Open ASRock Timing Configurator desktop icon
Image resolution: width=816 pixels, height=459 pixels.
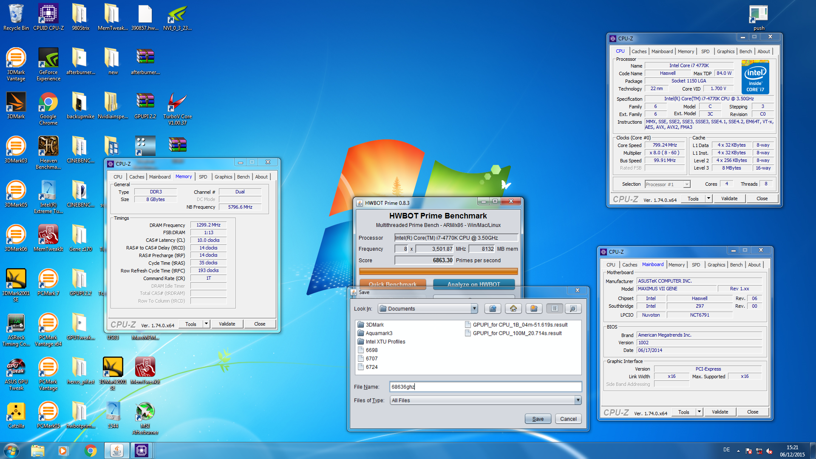16,330
